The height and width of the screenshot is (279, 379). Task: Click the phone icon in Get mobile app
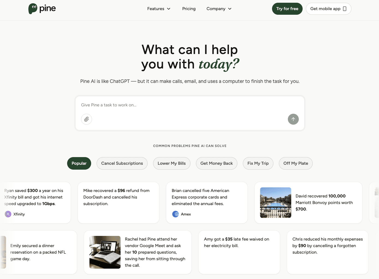[x=345, y=9]
